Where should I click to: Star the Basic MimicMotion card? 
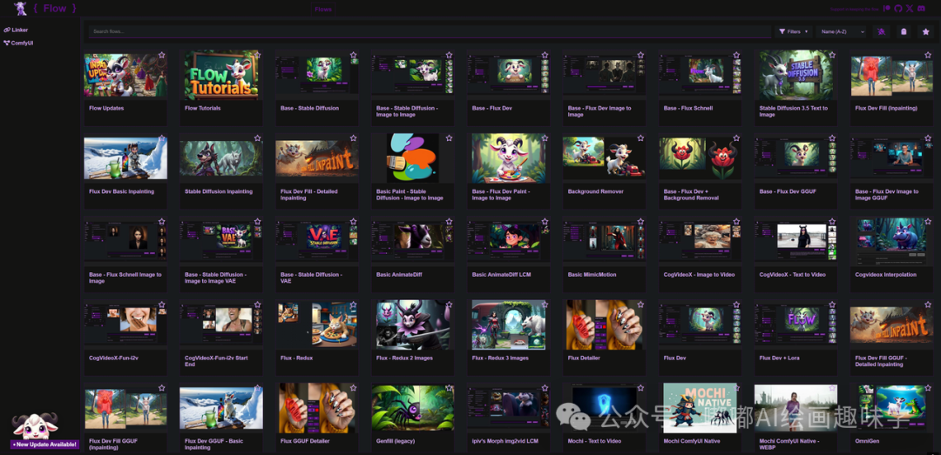pos(640,221)
